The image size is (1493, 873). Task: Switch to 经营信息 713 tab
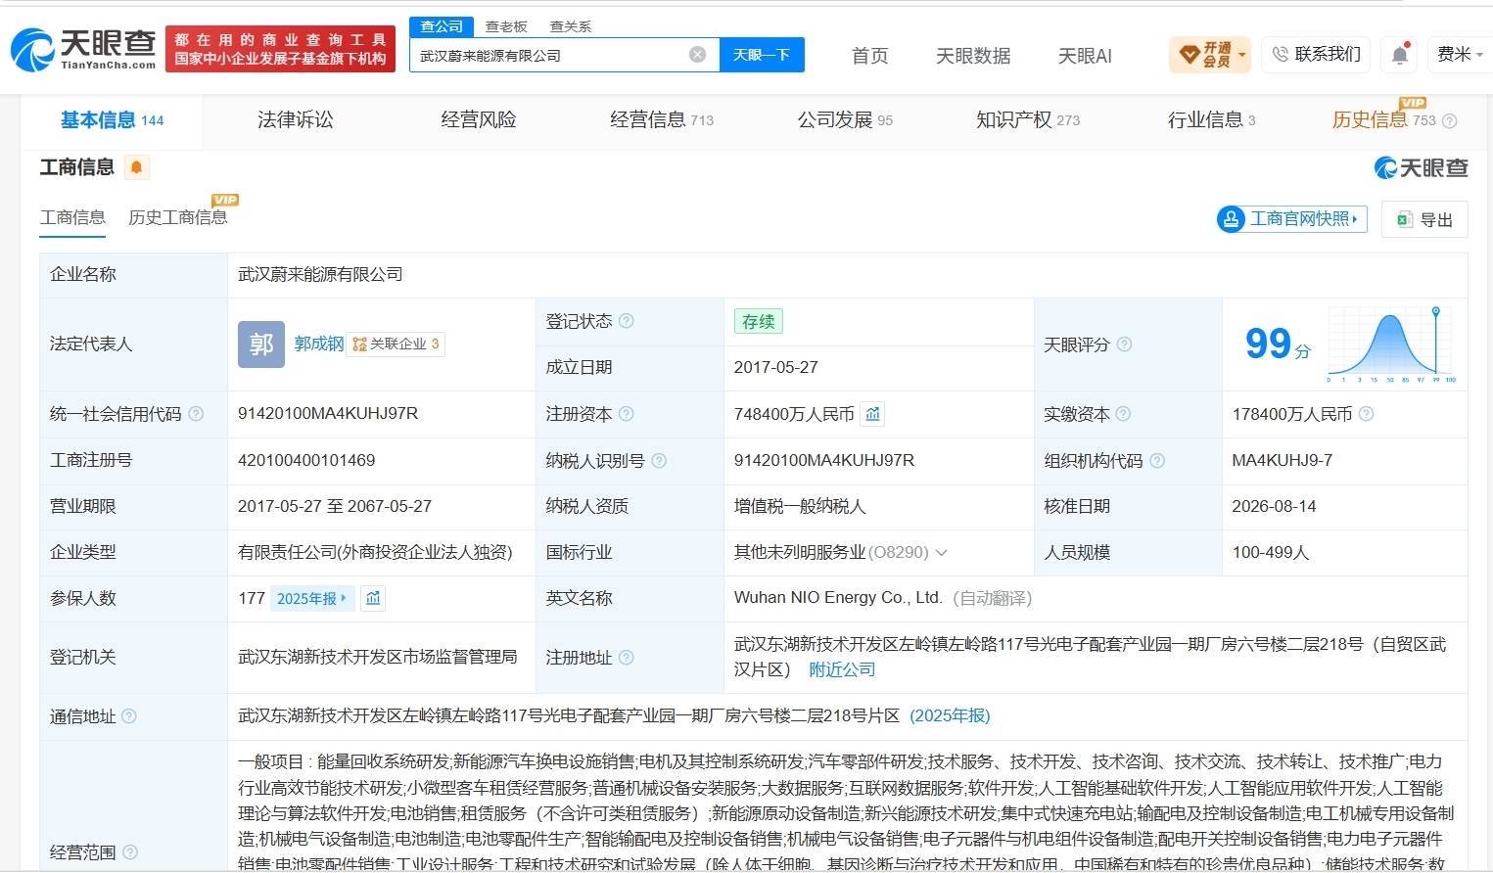point(662,119)
